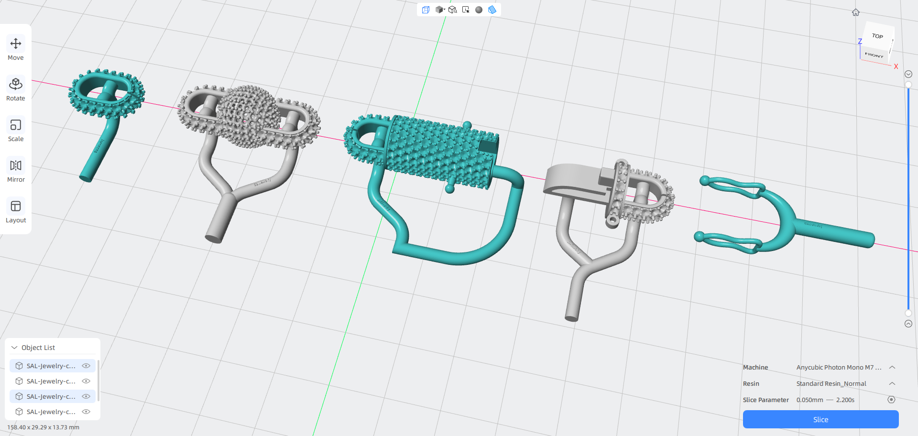Toggle visibility of first object in list
The image size is (918, 436).
point(86,366)
